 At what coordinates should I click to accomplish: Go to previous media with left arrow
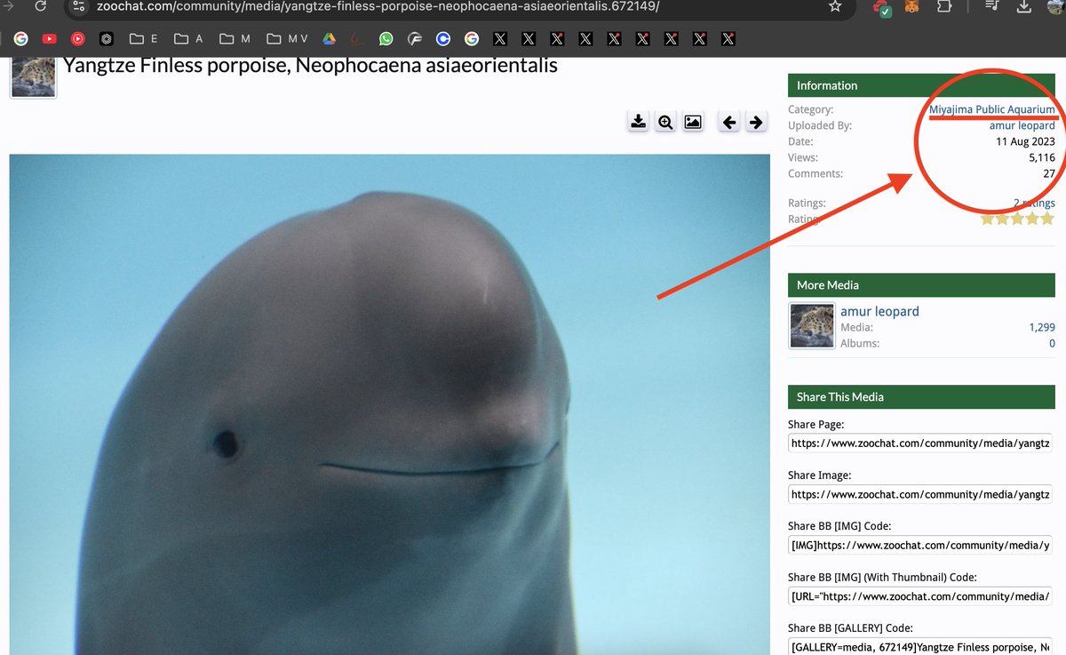(729, 122)
